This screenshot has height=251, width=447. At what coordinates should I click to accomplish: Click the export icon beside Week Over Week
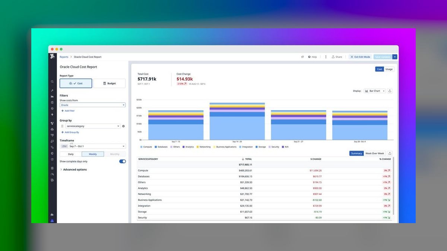click(390, 153)
